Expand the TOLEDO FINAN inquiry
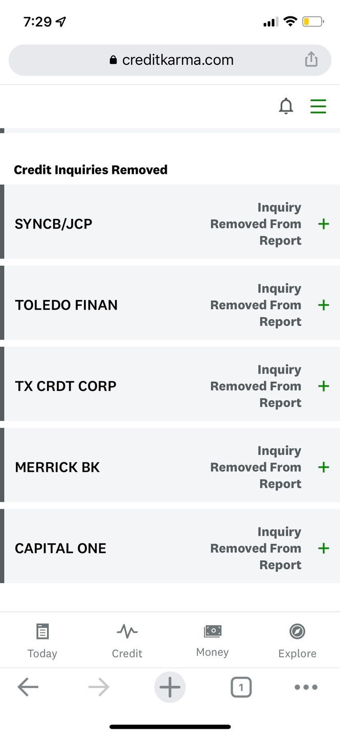Image resolution: width=340 pixels, height=736 pixels. (x=323, y=305)
